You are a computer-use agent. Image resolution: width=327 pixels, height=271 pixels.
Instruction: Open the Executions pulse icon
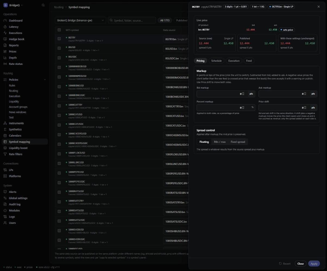[5, 33]
